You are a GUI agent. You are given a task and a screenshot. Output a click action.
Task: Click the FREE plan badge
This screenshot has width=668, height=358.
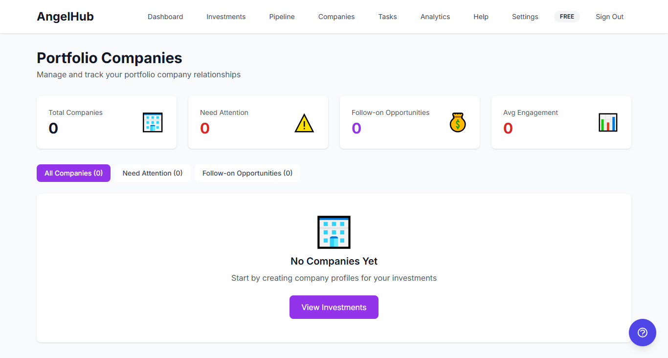click(x=567, y=16)
